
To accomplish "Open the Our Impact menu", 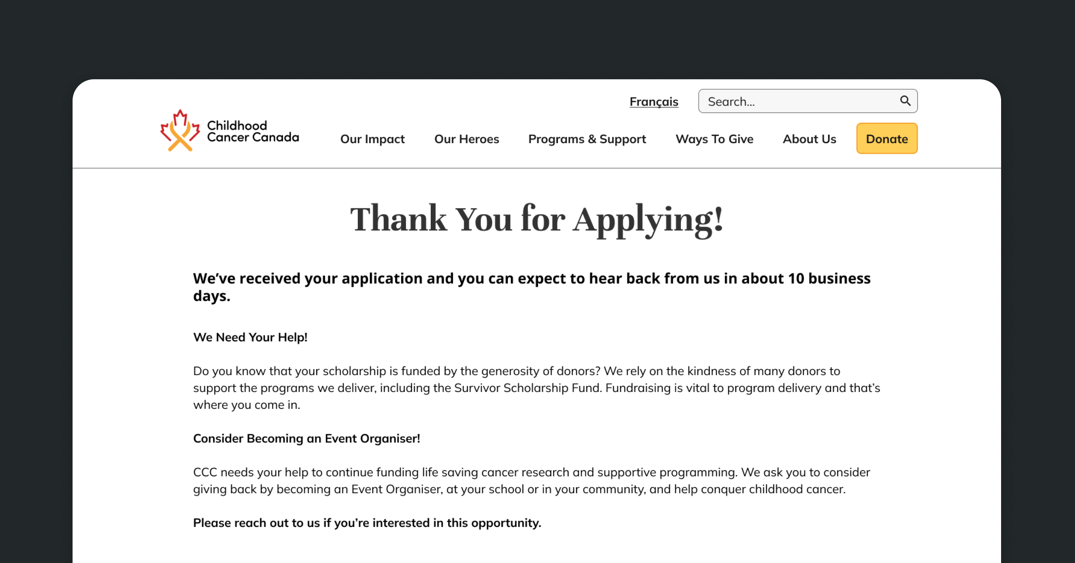I will pyautogui.click(x=372, y=139).
